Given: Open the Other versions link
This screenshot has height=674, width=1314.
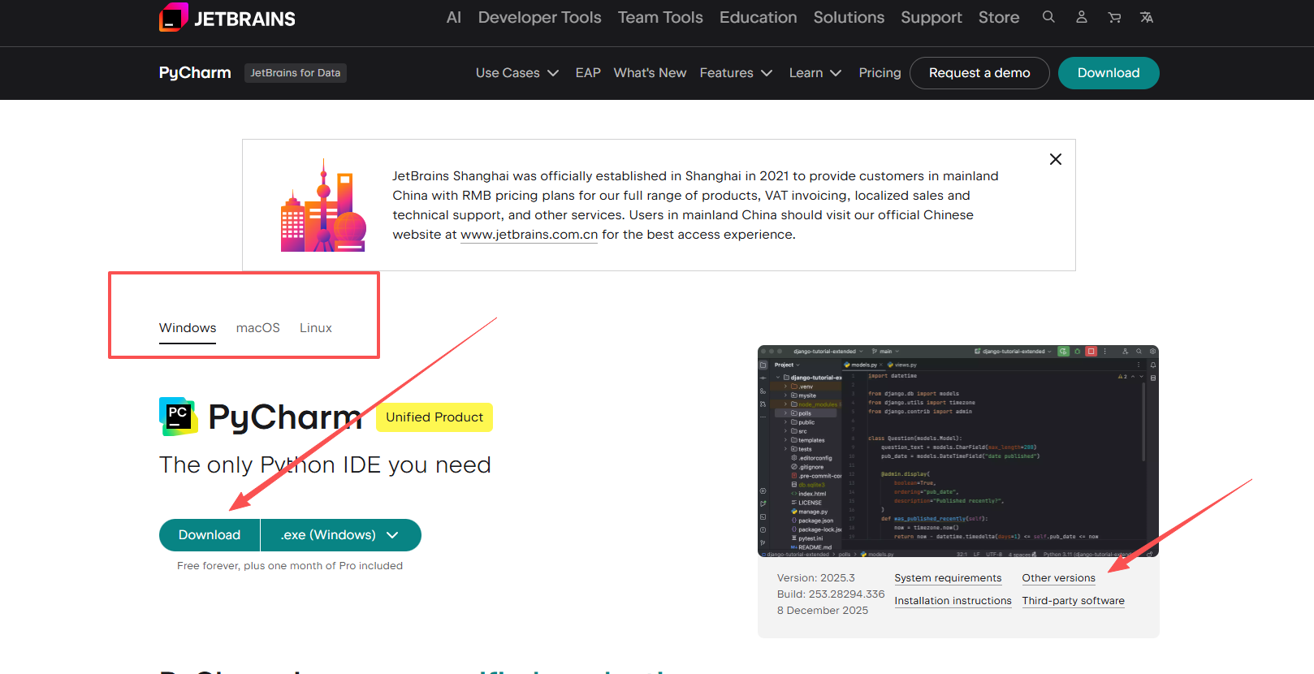Looking at the screenshot, I should click(1059, 578).
